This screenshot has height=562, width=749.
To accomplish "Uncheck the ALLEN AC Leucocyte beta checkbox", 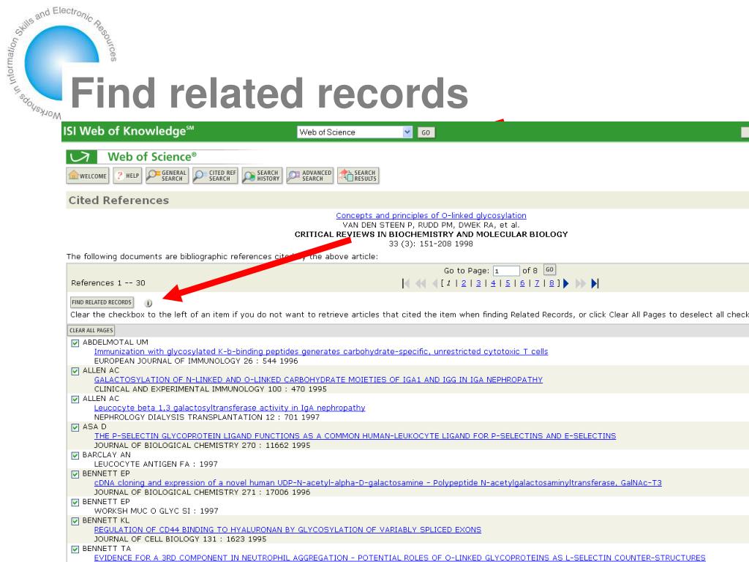I will (75, 400).
